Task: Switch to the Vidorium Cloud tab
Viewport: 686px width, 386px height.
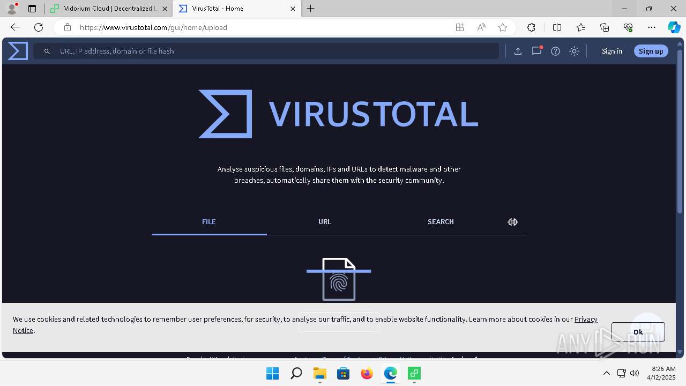Action: (x=108, y=9)
